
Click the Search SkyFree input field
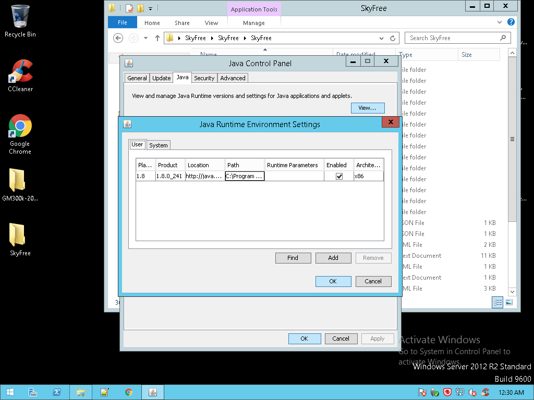[x=457, y=37]
